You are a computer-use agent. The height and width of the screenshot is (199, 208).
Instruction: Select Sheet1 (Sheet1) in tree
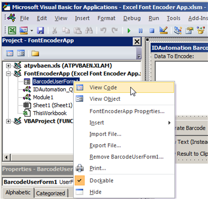pyautogui.click(x=52, y=105)
